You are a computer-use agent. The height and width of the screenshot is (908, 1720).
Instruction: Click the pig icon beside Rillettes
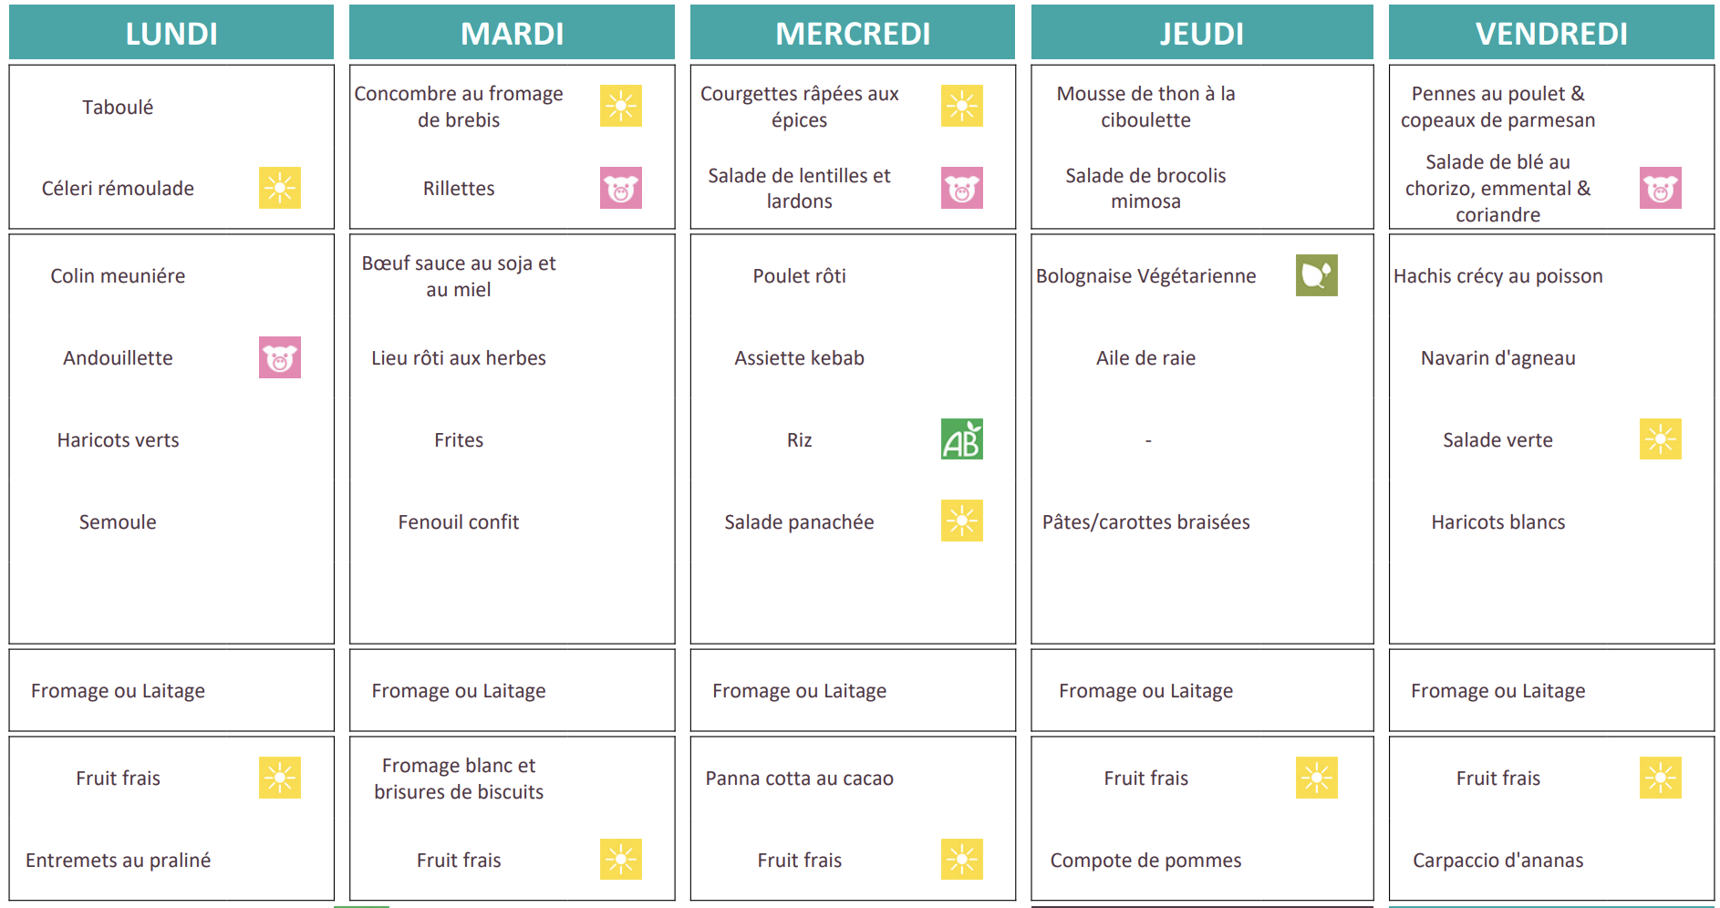tap(620, 188)
